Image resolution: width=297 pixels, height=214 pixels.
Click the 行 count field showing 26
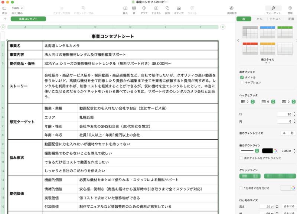[x=285, y=114]
